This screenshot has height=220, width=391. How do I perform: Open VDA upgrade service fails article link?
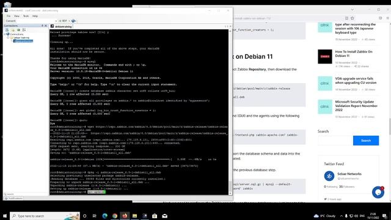(x=356, y=81)
